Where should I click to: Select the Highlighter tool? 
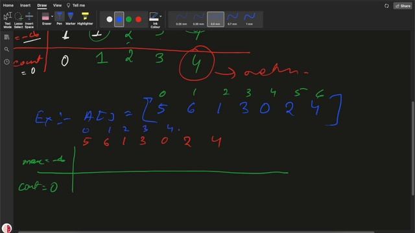click(85, 19)
